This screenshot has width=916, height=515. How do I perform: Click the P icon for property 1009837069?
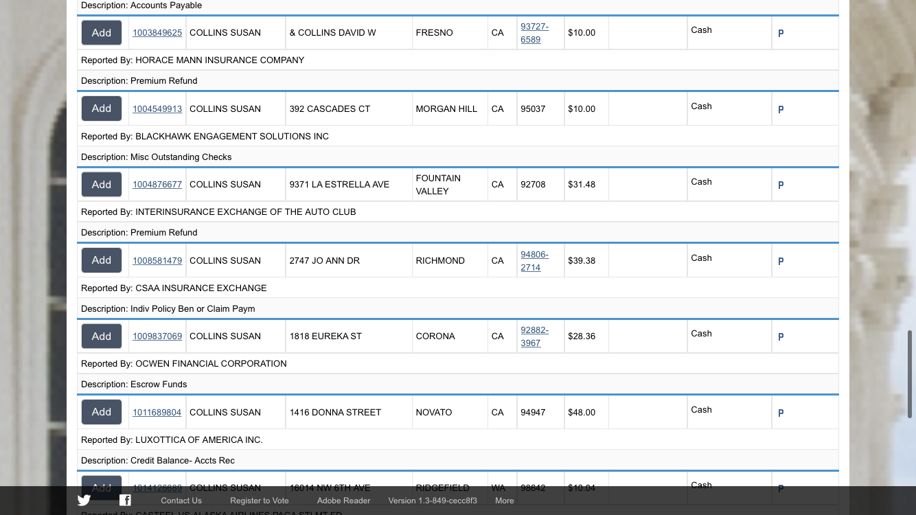tap(781, 336)
